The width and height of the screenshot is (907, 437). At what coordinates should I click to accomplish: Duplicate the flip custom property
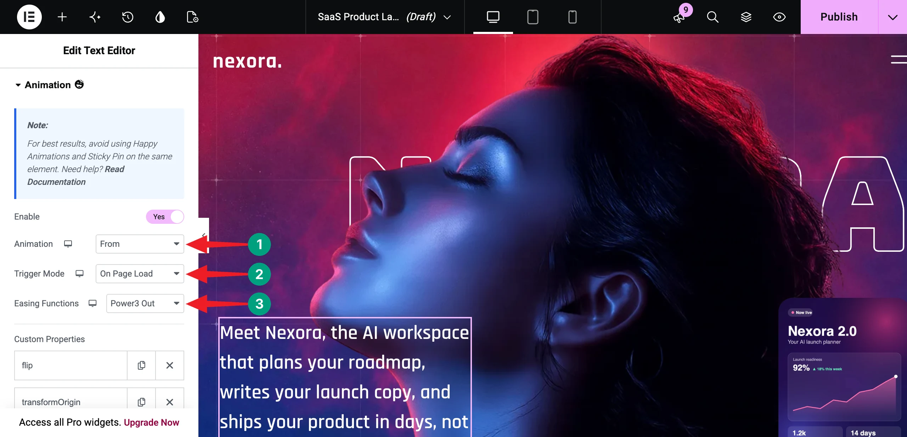(141, 365)
